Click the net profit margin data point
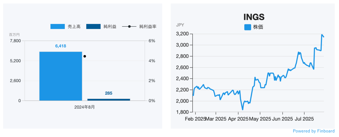This screenshot has width=339, height=137. click(x=85, y=56)
